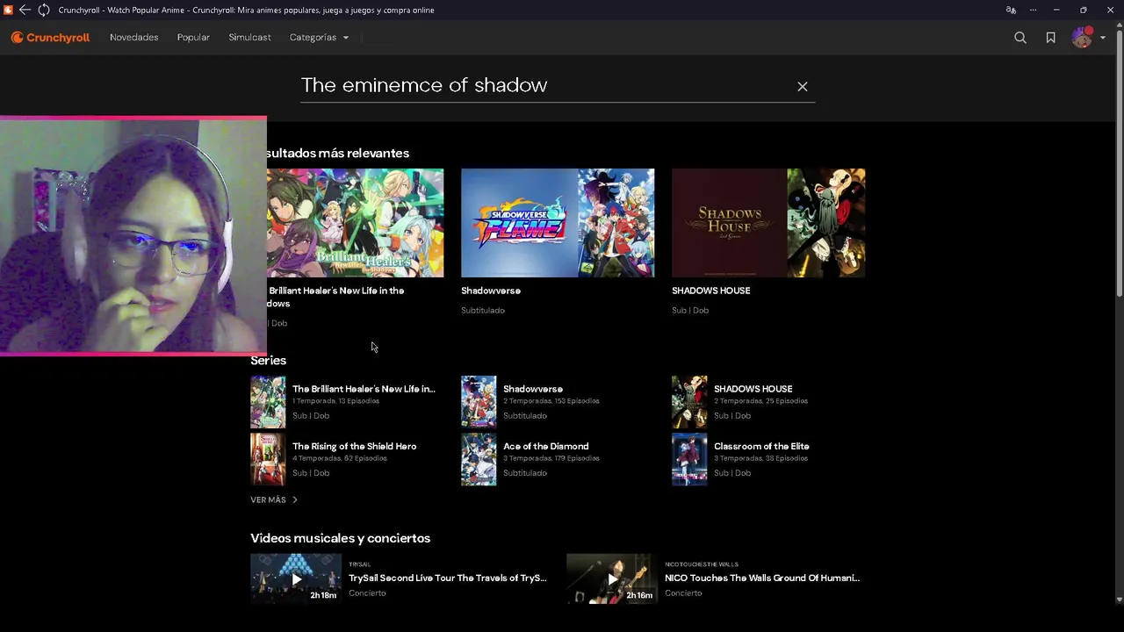The height and width of the screenshot is (632, 1124).
Task: Open SHADOWS HOUSE series small poster
Action: (x=689, y=402)
